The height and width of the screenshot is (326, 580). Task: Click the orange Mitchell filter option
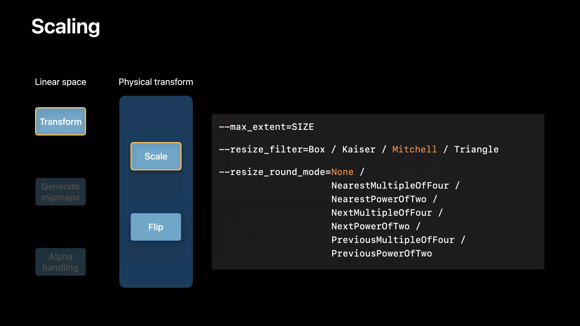414,149
